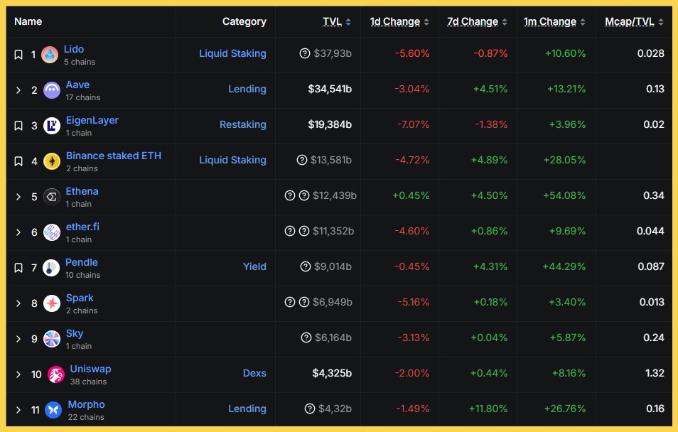Expand the Sky row chevron
This screenshot has height=432, width=678.
click(18, 339)
